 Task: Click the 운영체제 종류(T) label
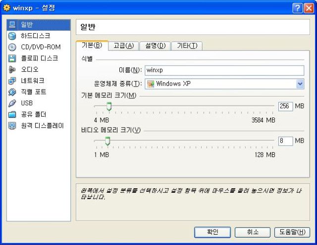pos(118,83)
